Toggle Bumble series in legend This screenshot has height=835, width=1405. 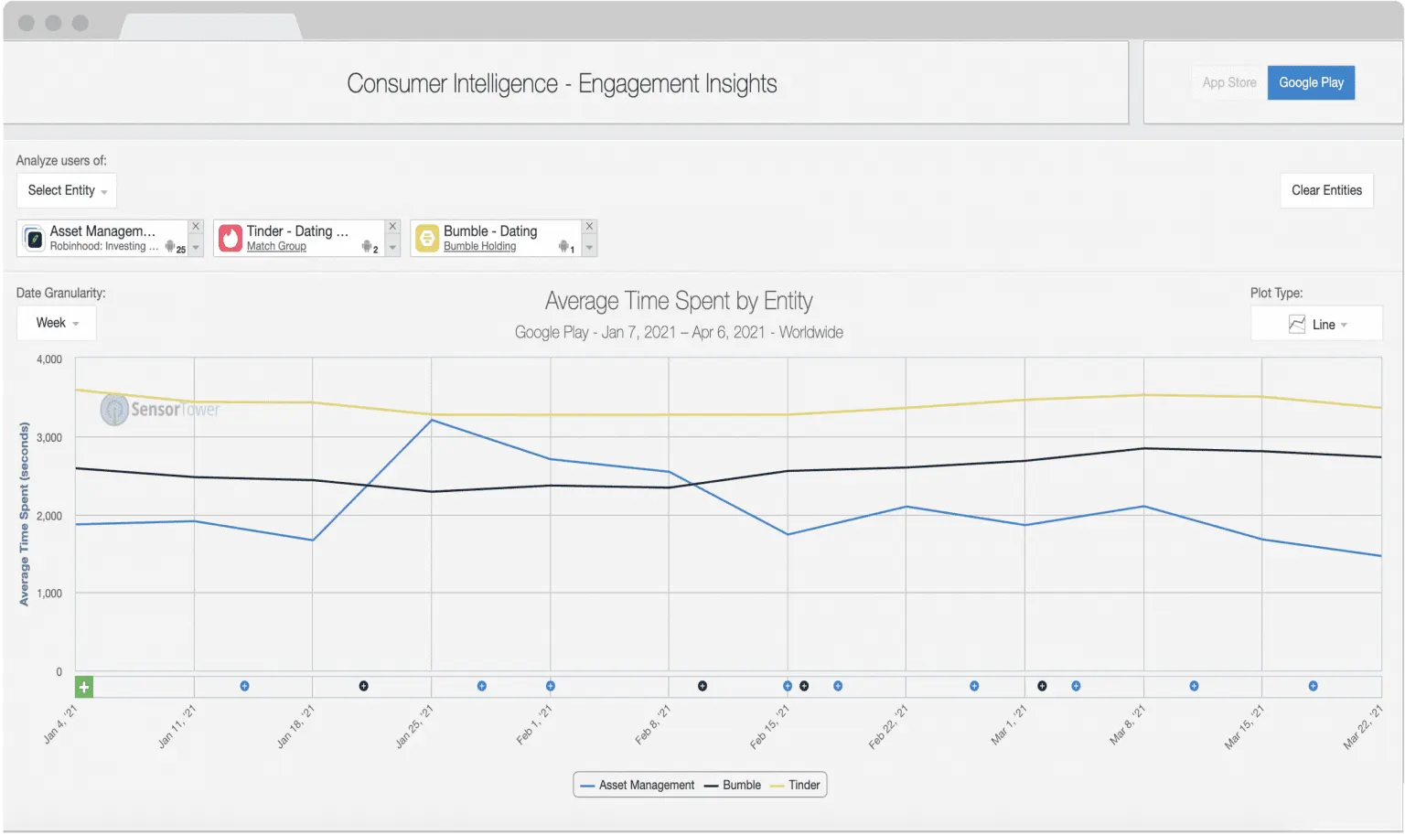[733, 785]
